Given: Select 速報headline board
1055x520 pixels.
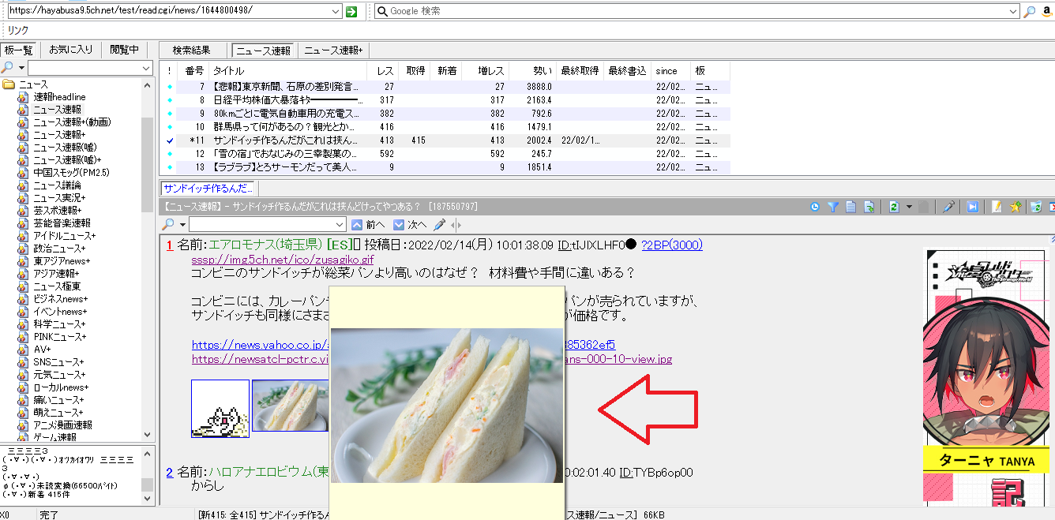Looking at the screenshot, I should pos(59,97).
